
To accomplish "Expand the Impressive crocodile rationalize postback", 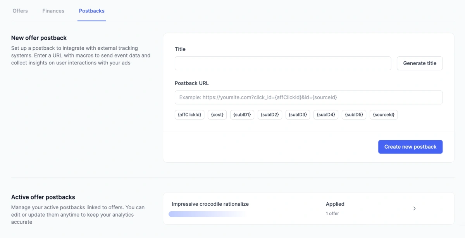I will click(x=414, y=208).
